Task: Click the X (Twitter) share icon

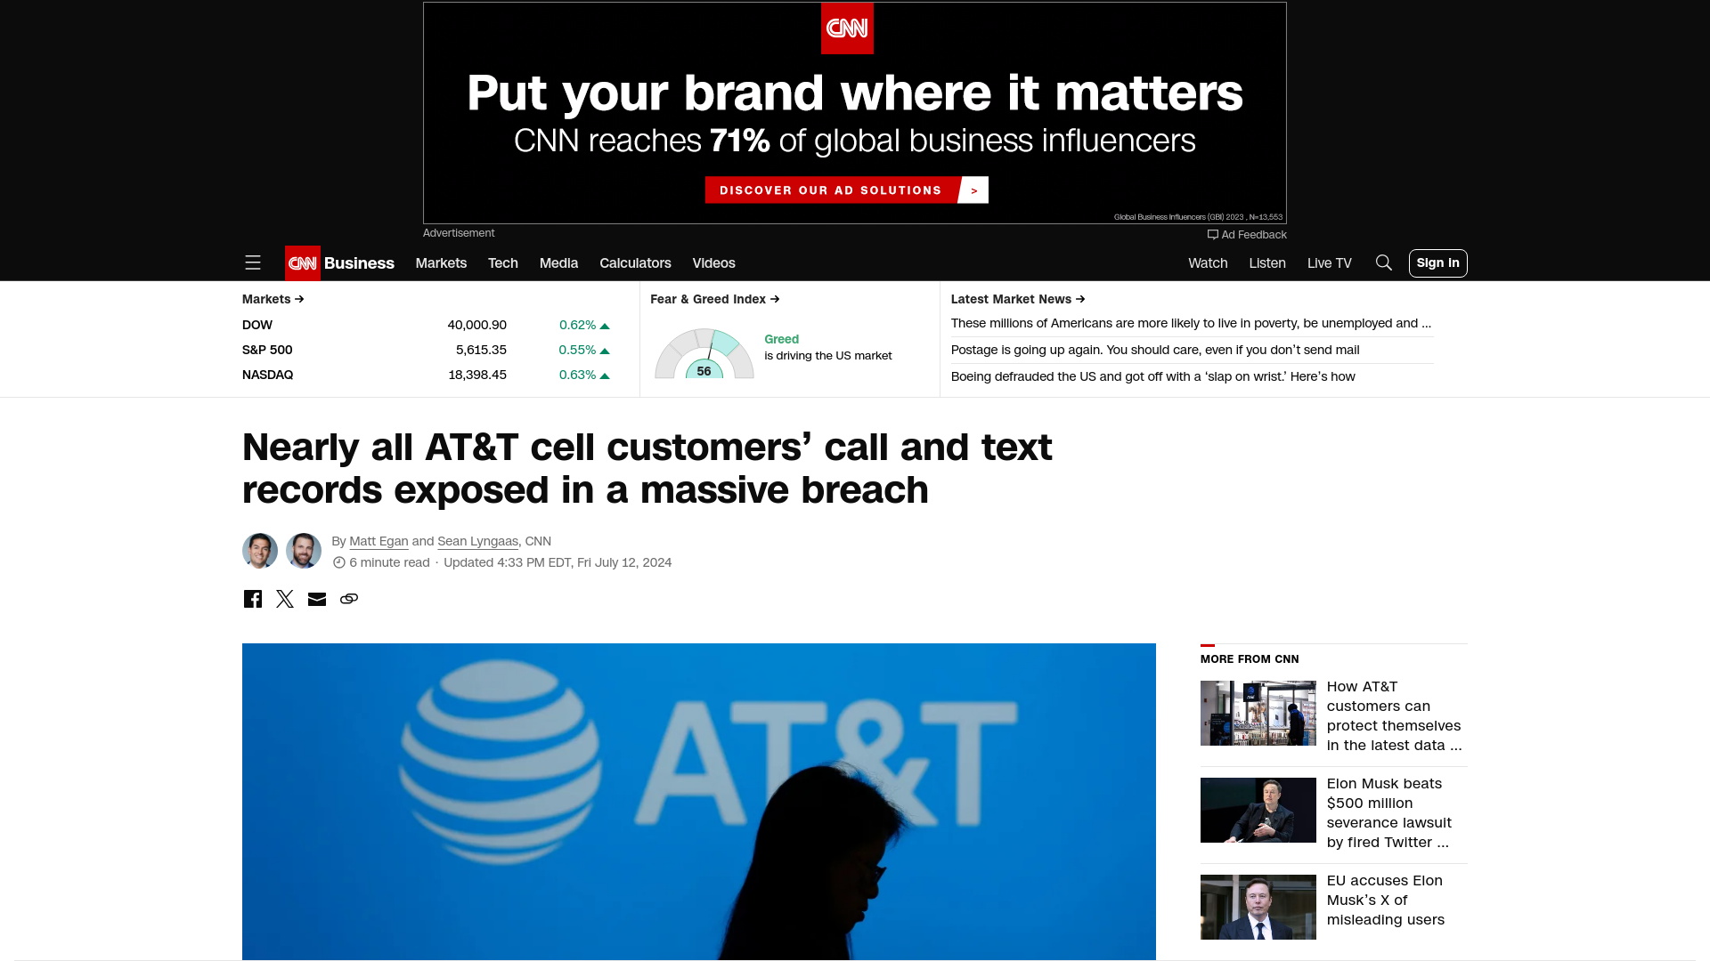Action: (284, 599)
